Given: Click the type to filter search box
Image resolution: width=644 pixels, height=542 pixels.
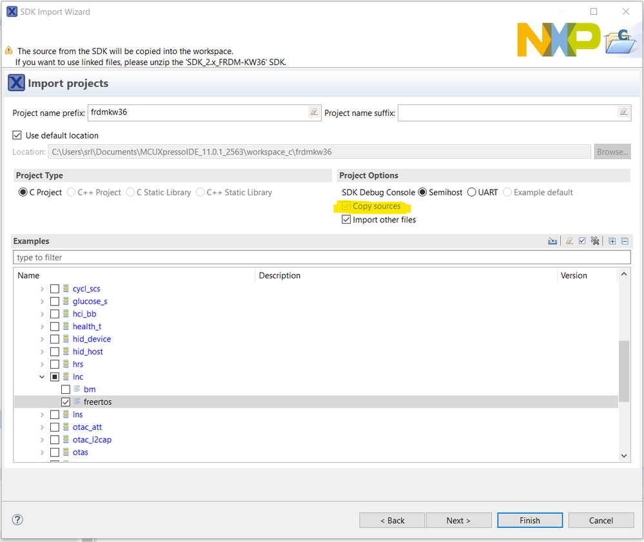Looking at the screenshot, I should (x=322, y=257).
